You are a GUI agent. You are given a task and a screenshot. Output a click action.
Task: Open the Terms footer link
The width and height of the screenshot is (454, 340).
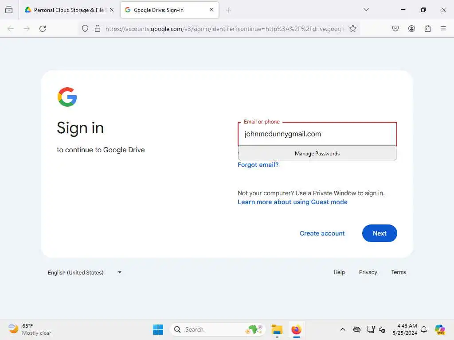click(399, 272)
